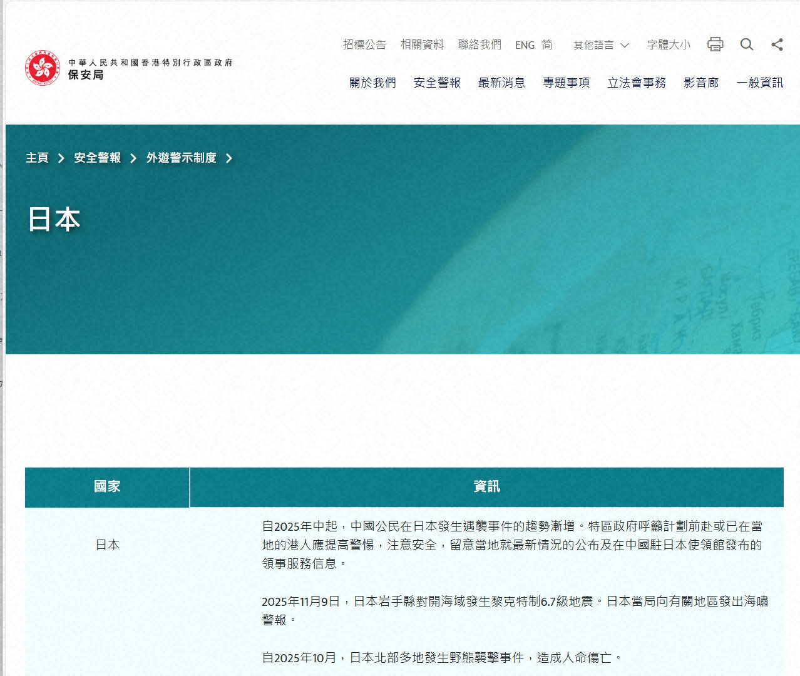This screenshot has width=800, height=676.
Task: Click 字體大小 to adjust font size
Action: [668, 44]
